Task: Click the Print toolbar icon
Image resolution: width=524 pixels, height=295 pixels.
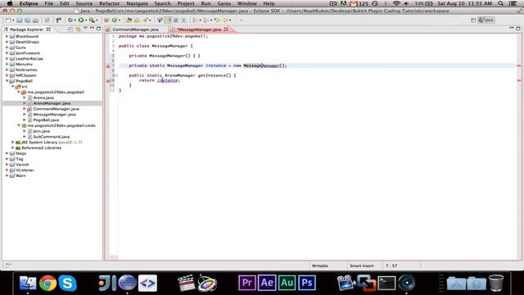Action: point(35,20)
